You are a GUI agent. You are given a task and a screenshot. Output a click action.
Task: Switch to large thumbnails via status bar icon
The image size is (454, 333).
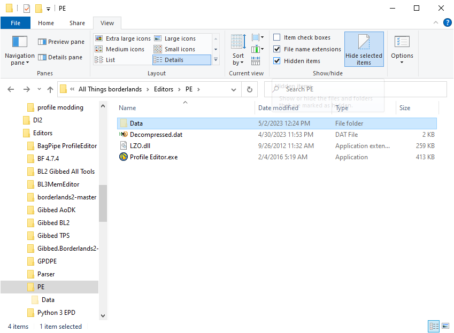[445, 326]
